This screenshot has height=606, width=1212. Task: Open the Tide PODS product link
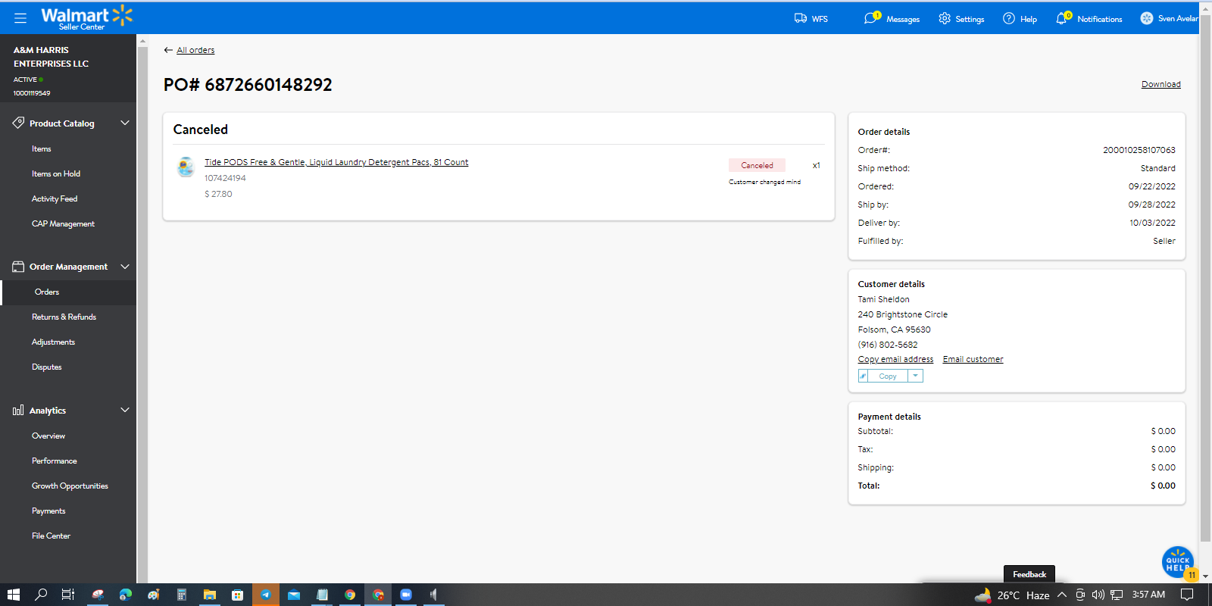[336, 162]
